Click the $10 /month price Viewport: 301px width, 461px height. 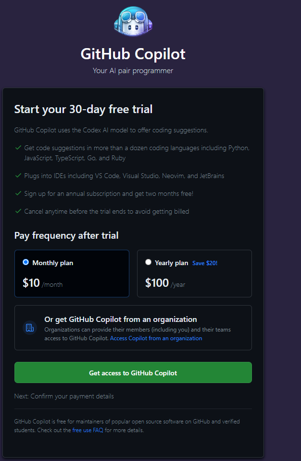click(42, 283)
